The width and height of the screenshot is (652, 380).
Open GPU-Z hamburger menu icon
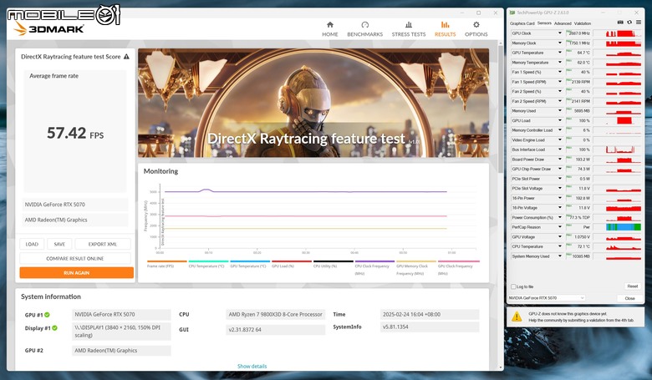point(639,23)
